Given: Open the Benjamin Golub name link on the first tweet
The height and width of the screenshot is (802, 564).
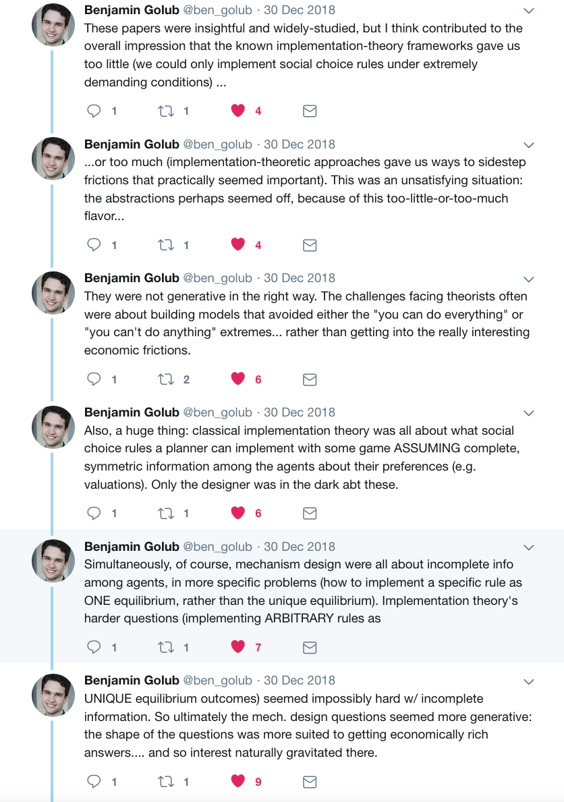Looking at the screenshot, I should coord(132,9).
